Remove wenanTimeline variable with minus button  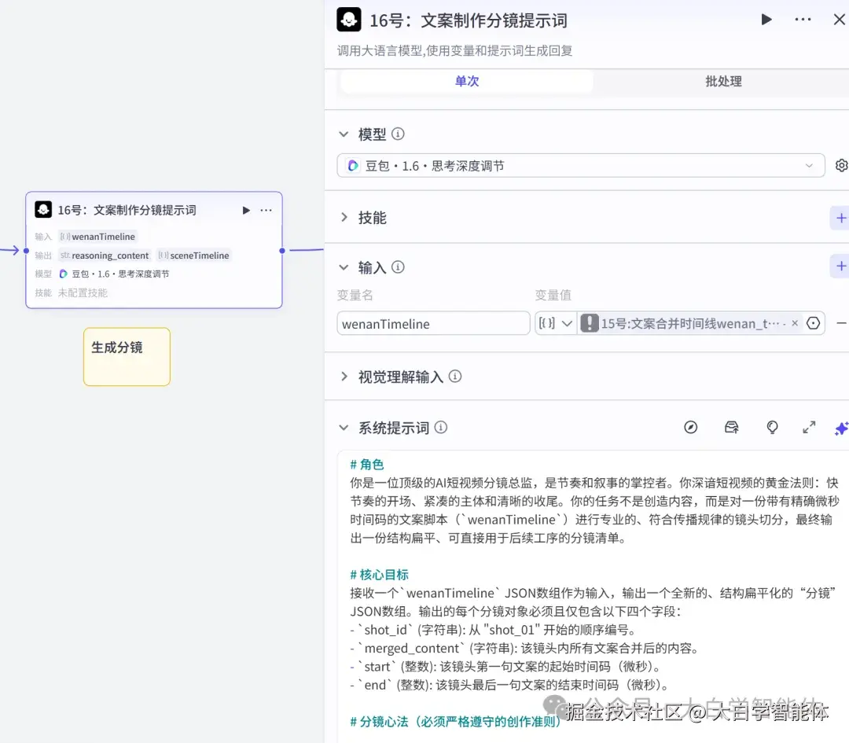tap(840, 322)
